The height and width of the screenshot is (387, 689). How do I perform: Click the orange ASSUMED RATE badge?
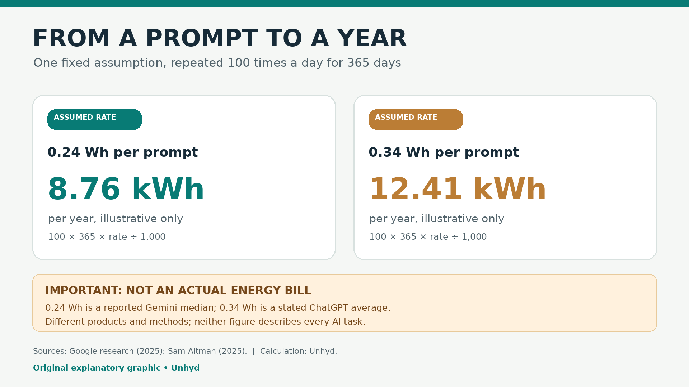pyautogui.click(x=416, y=119)
